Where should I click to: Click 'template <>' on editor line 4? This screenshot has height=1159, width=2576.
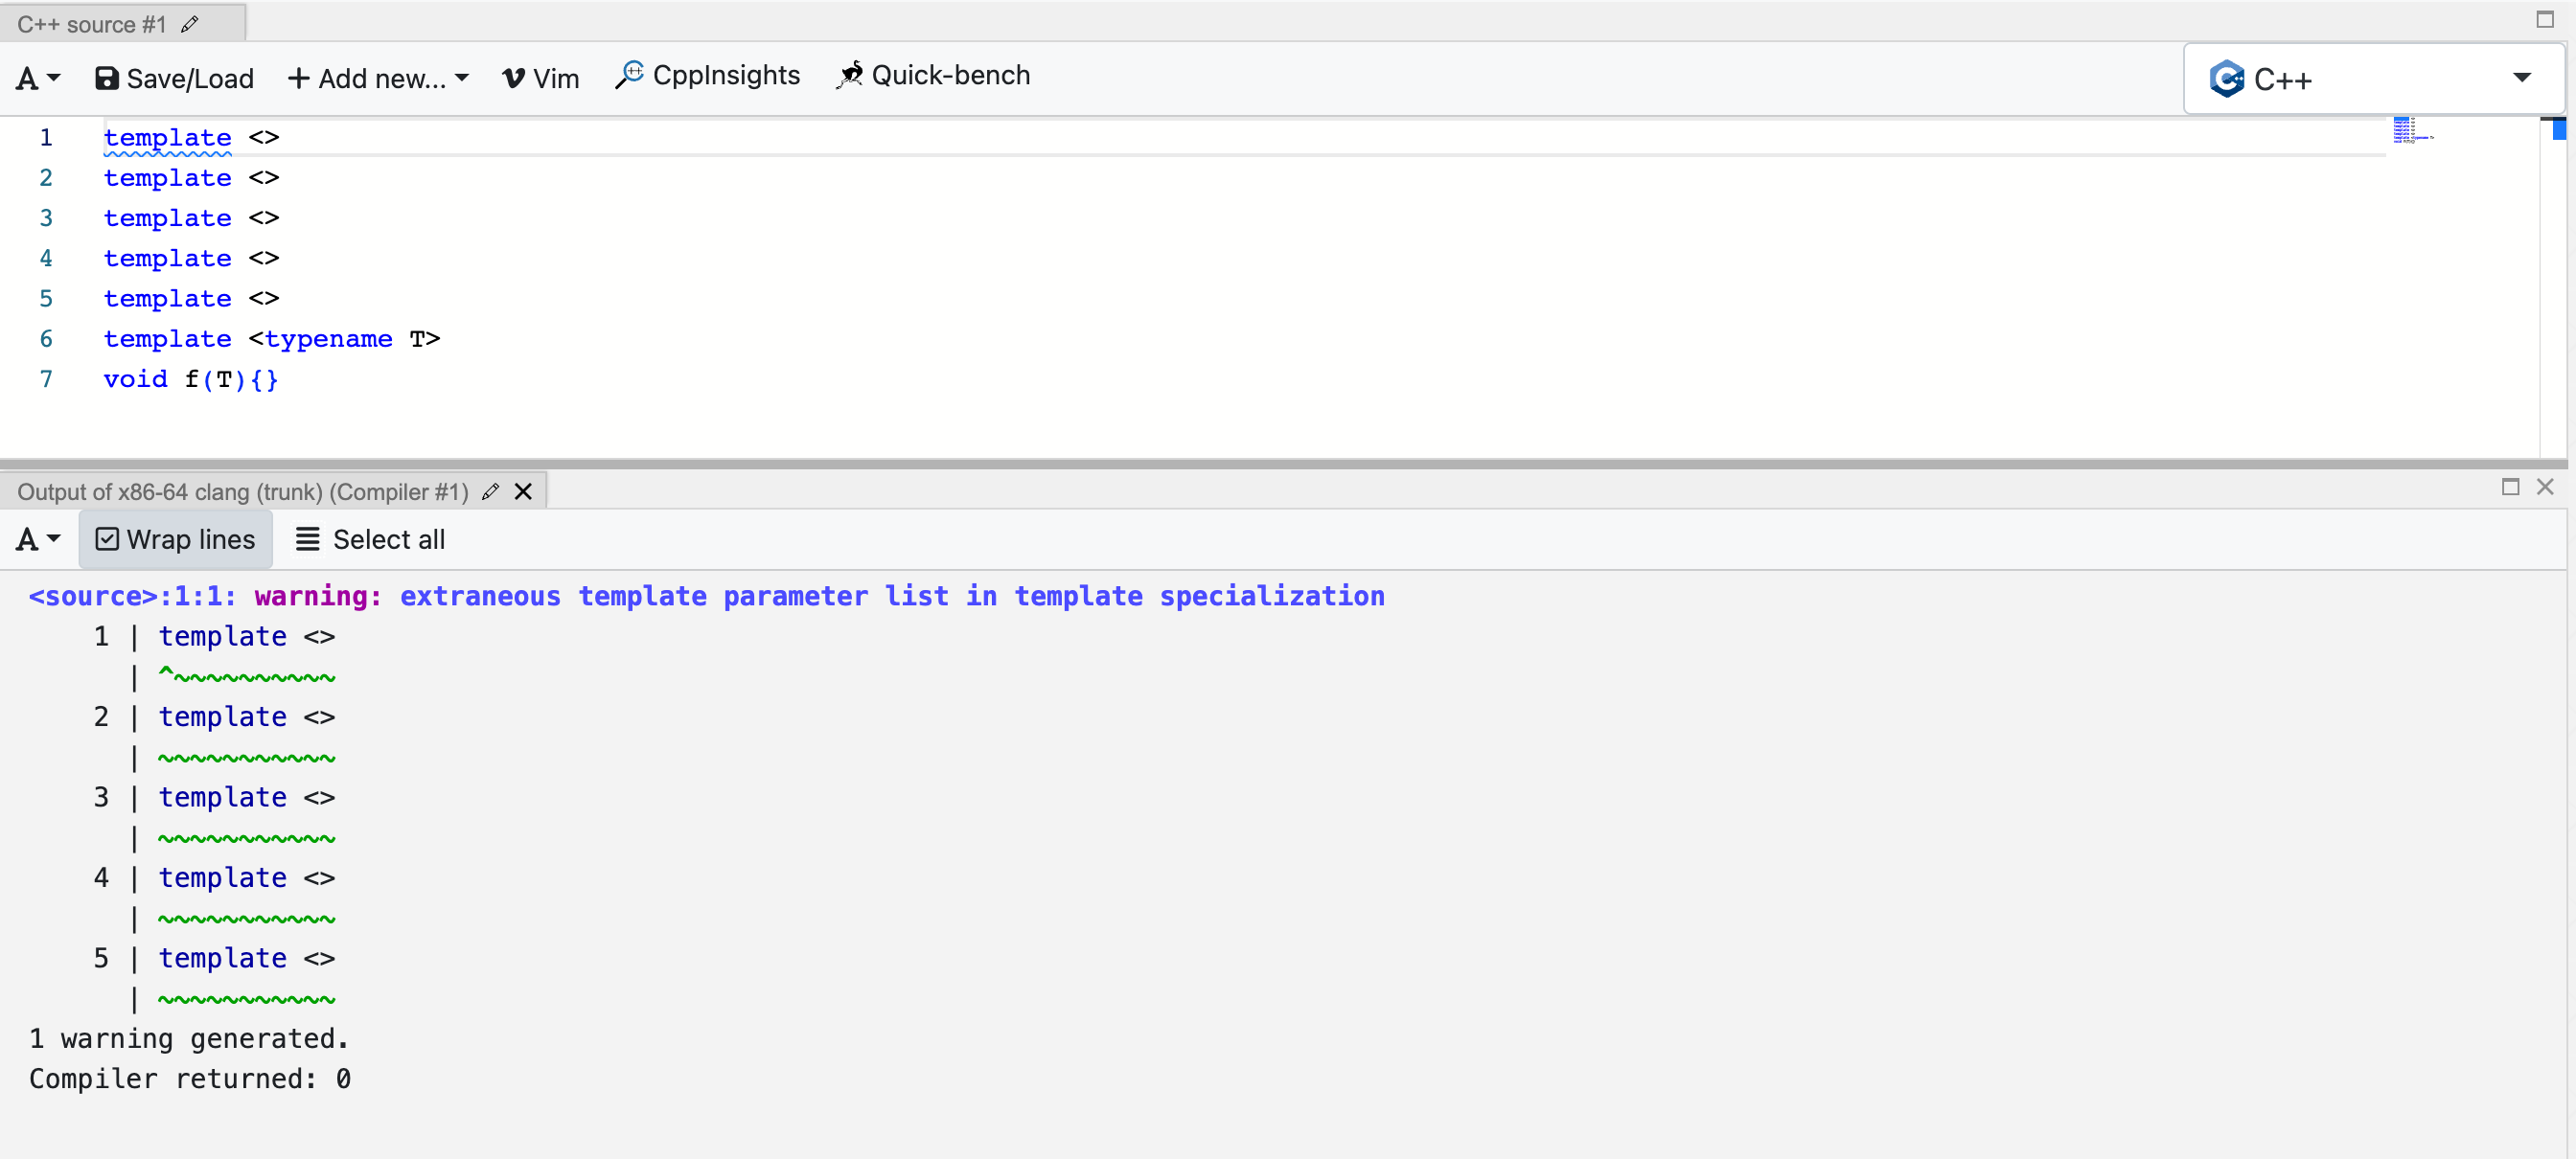(191, 259)
